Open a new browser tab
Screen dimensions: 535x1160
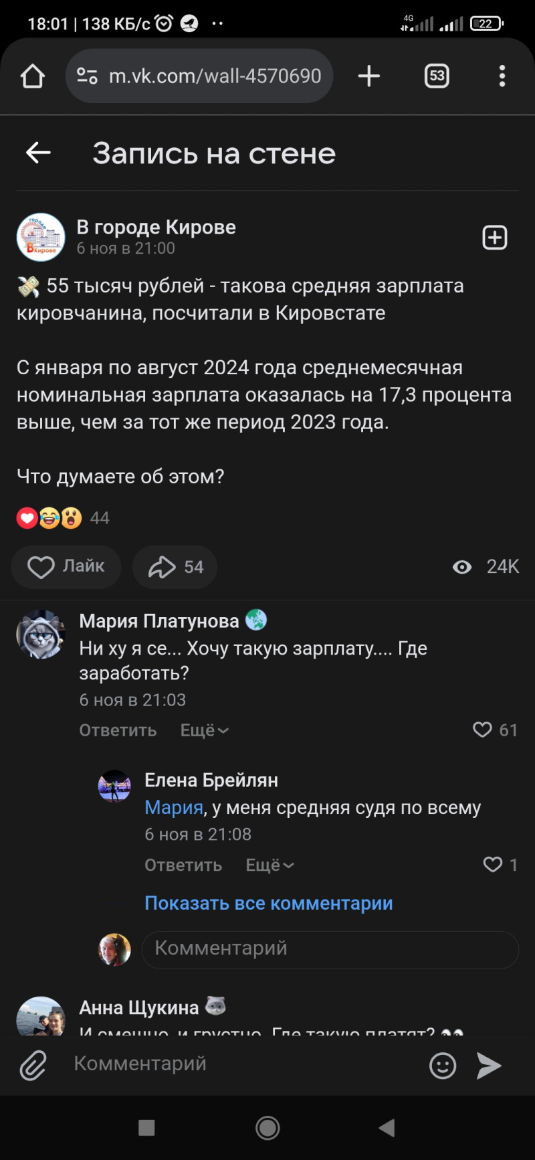(x=368, y=76)
